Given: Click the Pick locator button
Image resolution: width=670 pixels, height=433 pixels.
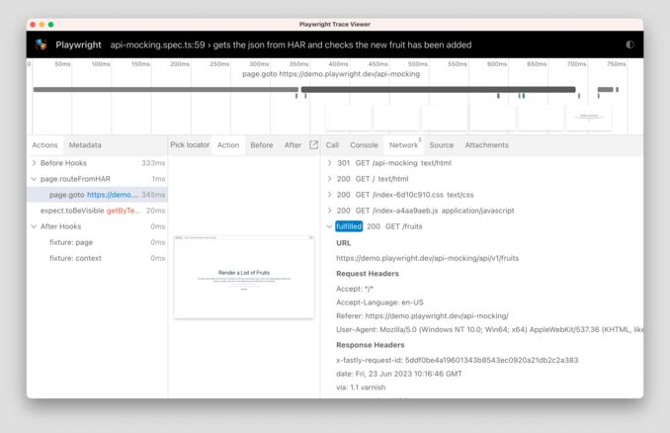Looking at the screenshot, I should point(190,145).
